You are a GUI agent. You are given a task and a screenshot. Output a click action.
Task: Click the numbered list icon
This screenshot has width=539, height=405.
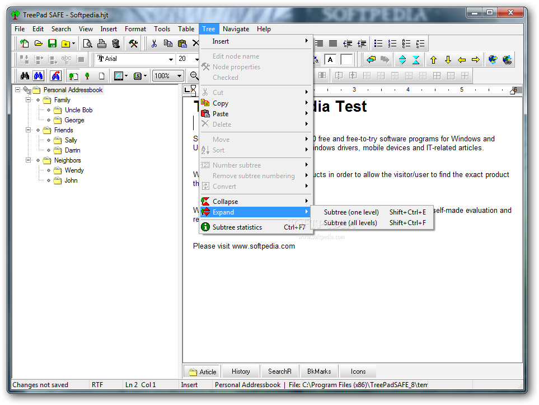tap(392, 44)
